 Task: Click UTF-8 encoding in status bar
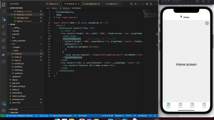click(x=128, y=116)
